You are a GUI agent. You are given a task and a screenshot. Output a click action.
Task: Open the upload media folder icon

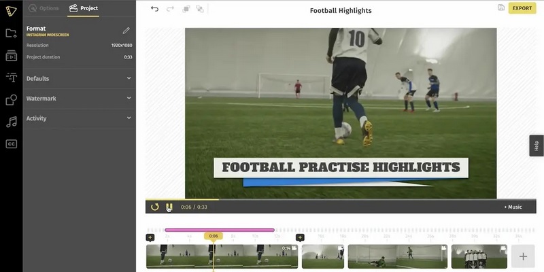coord(11,33)
